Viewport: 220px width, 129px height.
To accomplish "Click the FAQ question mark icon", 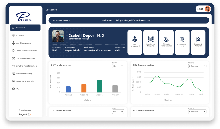I will point(13,89).
